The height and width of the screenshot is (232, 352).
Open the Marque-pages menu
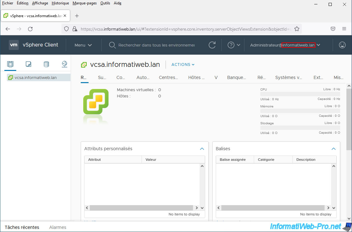tap(84, 3)
